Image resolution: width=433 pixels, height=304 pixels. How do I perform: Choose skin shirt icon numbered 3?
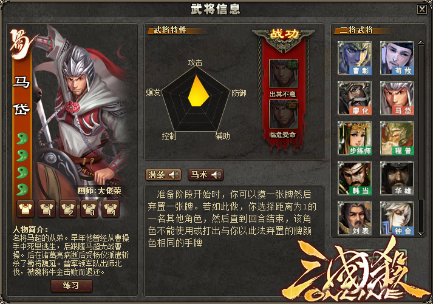click(89, 209)
